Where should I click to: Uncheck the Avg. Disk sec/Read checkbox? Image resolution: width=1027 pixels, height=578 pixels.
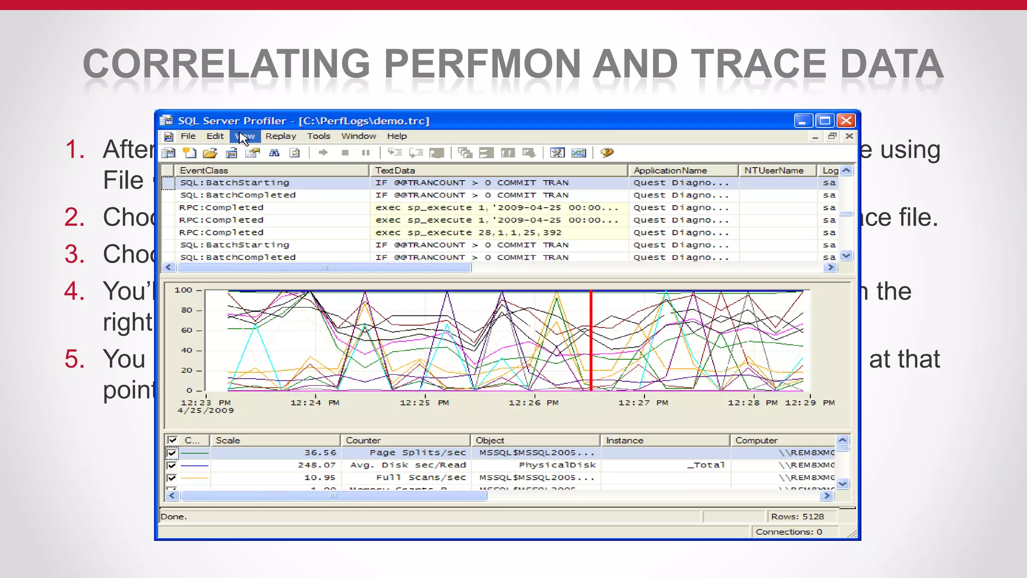pyautogui.click(x=172, y=466)
